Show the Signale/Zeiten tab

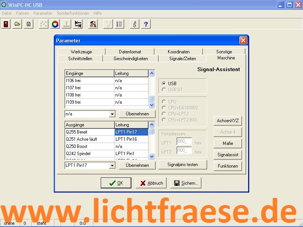[x=183, y=59]
